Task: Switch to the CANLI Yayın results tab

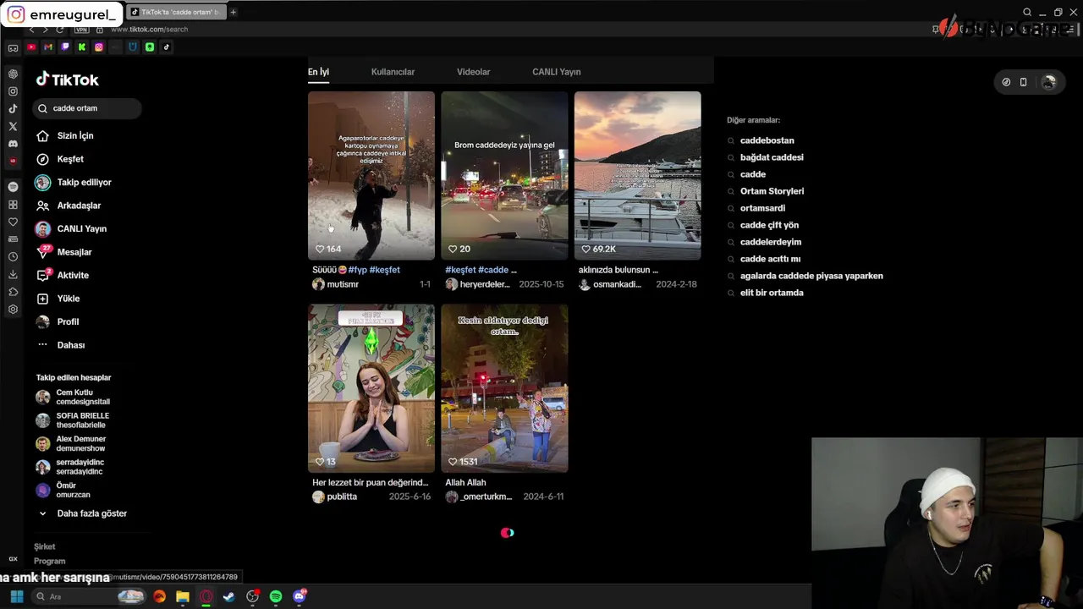Action: point(556,72)
